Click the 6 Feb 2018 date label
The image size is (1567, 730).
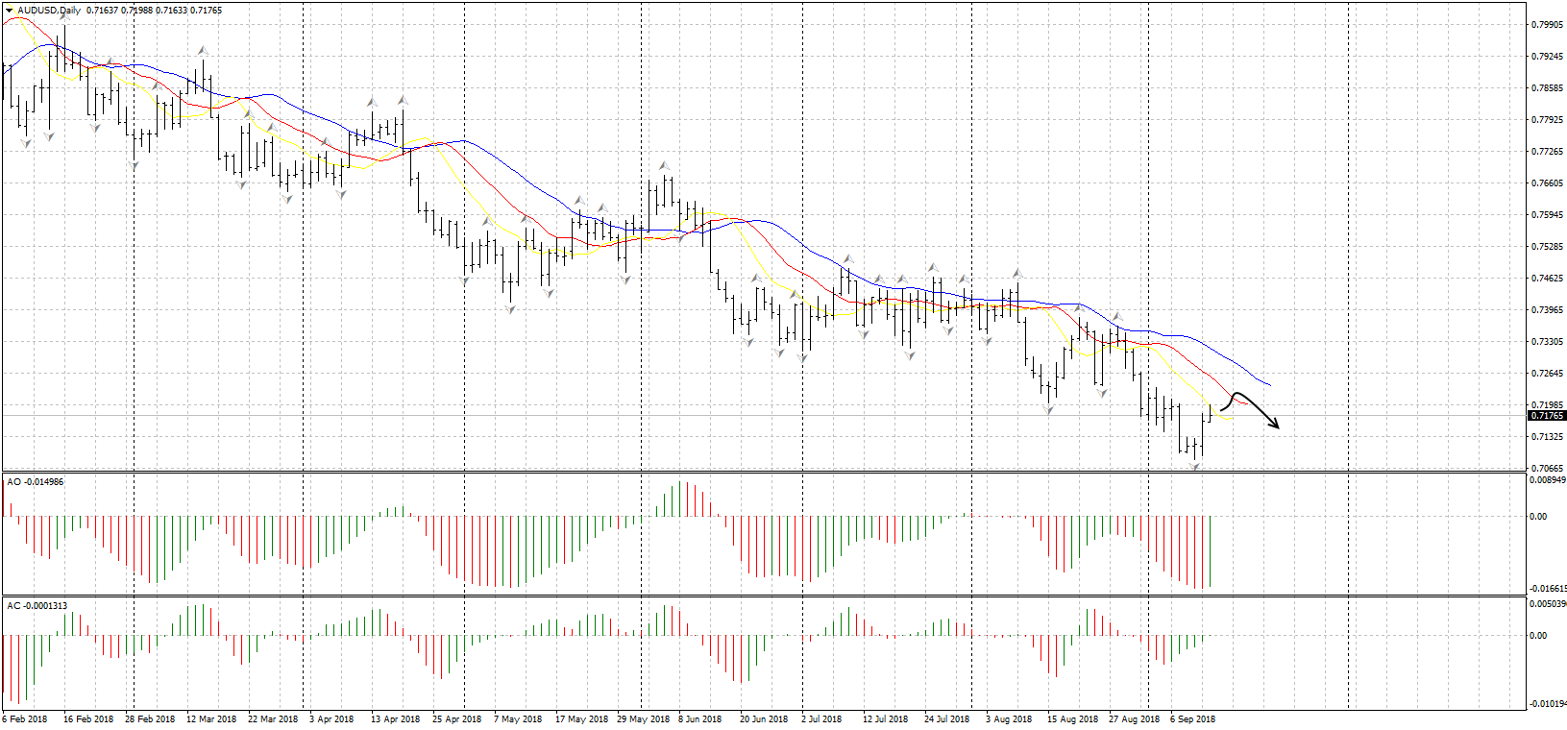(x=25, y=719)
